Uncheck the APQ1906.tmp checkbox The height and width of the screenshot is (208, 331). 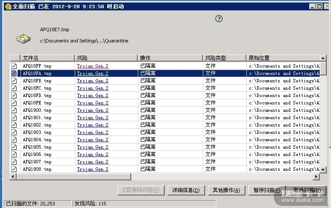coord(14,155)
